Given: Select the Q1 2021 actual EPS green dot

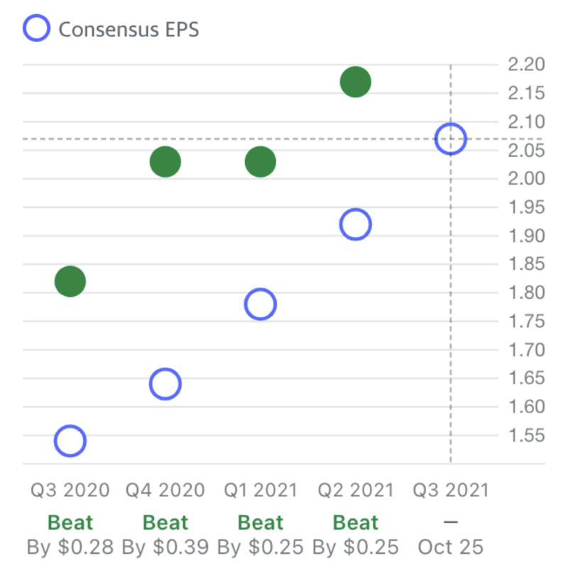Looking at the screenshot, I should pyautogui.click(x=261, y=162).
